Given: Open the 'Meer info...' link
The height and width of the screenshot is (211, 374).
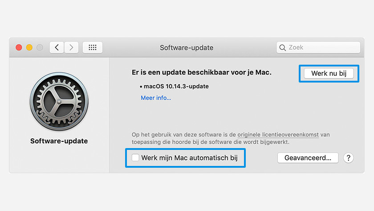Looking at the screenshot, I should pos(156,98).
